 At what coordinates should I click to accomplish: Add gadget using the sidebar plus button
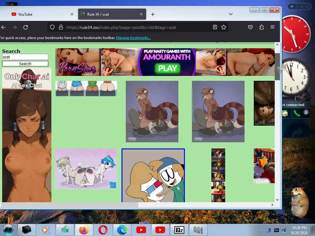tap(292, 6)
